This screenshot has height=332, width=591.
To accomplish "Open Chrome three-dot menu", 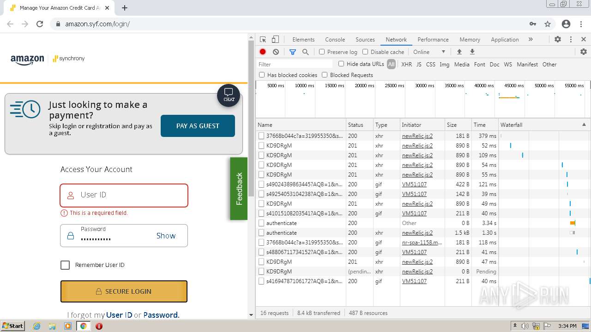I will pyautogui.click(x=581, y=24).
